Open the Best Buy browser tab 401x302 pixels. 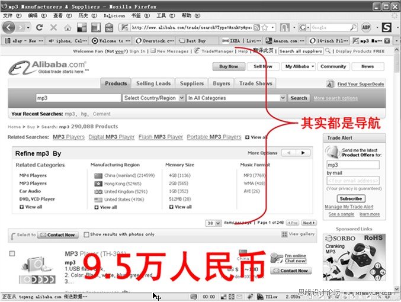click(x=197, y=41)
